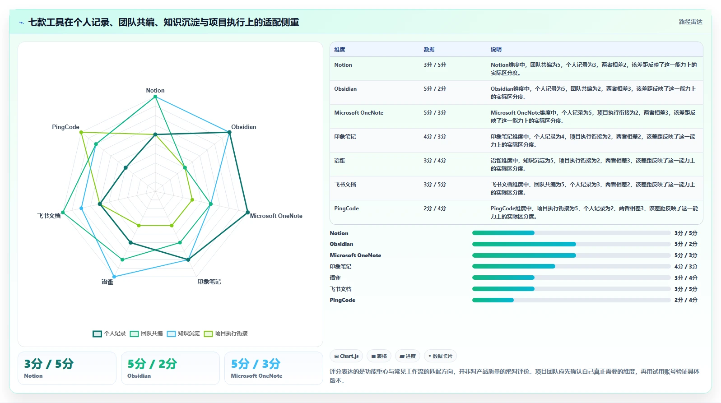Select the Notion progress bar

pos(571,233)
